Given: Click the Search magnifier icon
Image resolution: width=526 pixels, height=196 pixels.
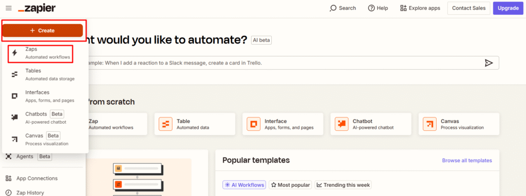Looking at the screenshot, I should point(333,8).
